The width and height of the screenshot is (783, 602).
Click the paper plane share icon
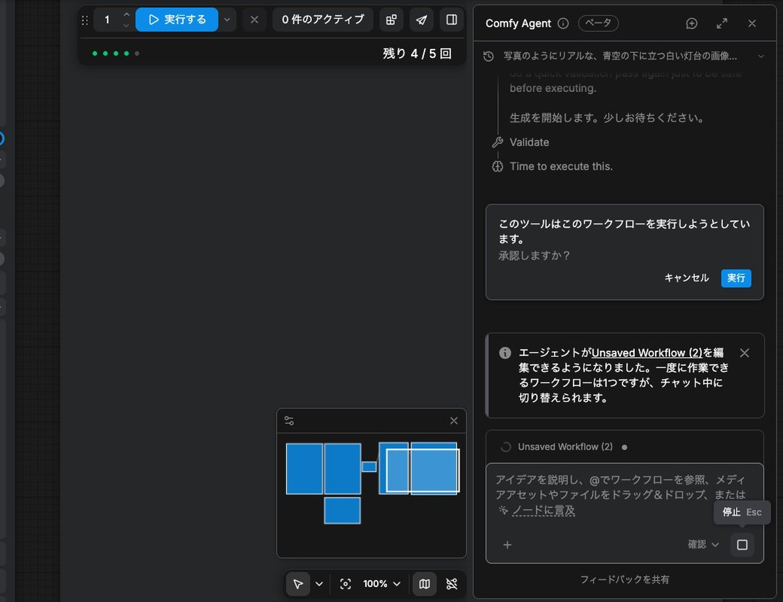[x=422, y=20]
